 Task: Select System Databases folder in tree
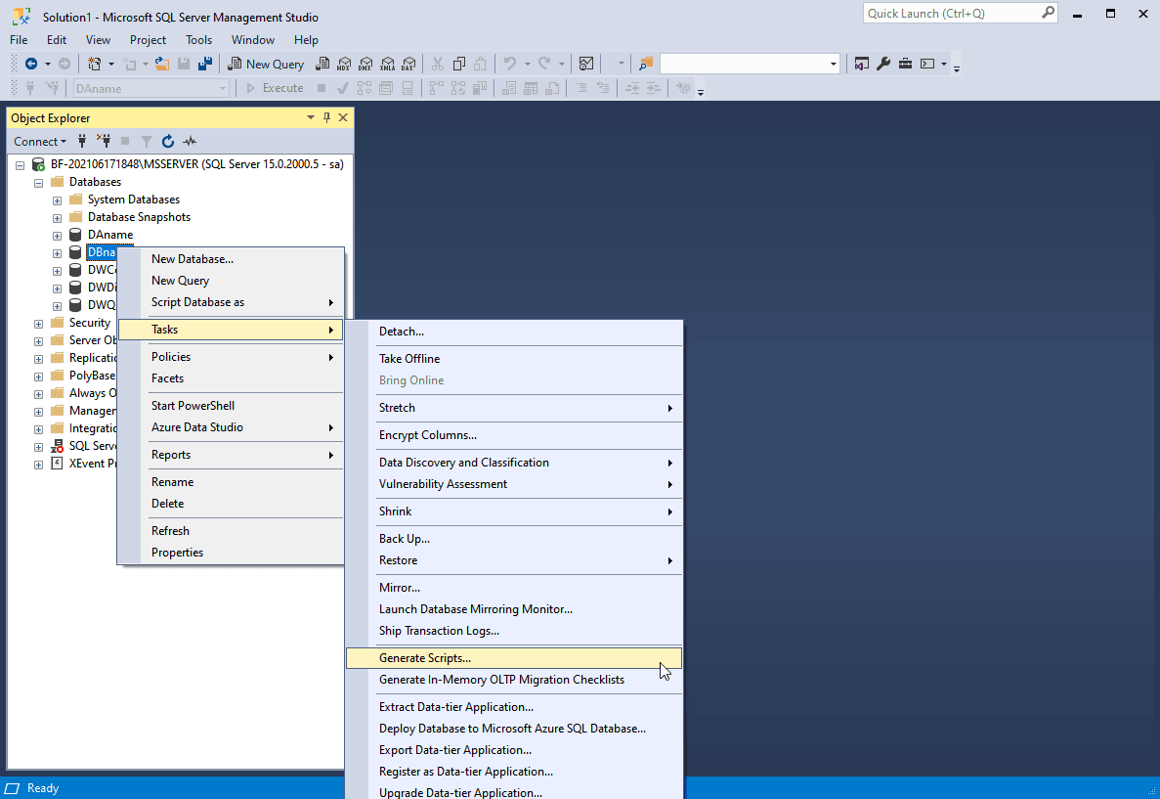(133, 200)
